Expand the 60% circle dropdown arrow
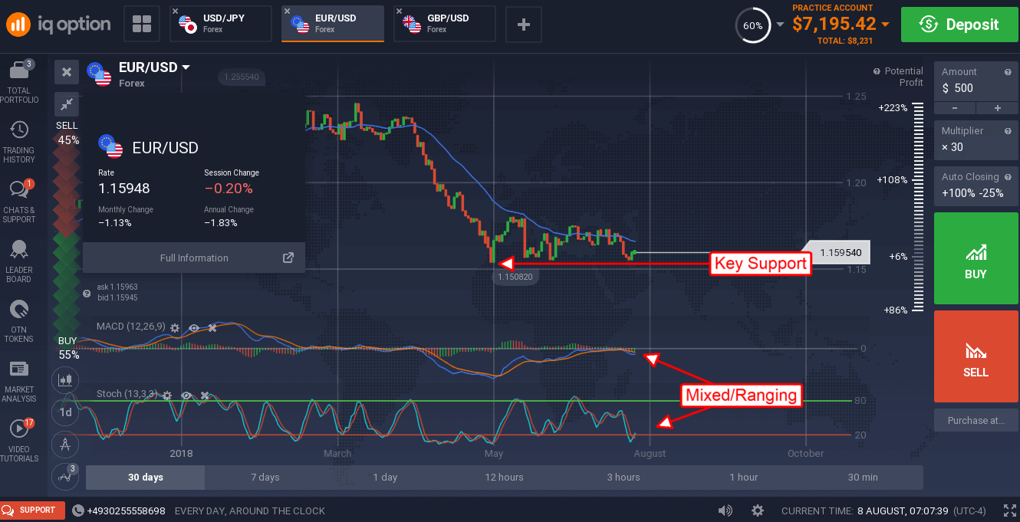Screen dimensions: 1020x522 click(x=781, y=25)
